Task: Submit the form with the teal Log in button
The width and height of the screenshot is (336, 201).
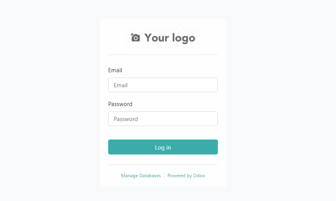Action: (163, 147)
